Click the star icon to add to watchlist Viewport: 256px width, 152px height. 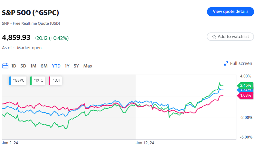(x=214, y=37)
